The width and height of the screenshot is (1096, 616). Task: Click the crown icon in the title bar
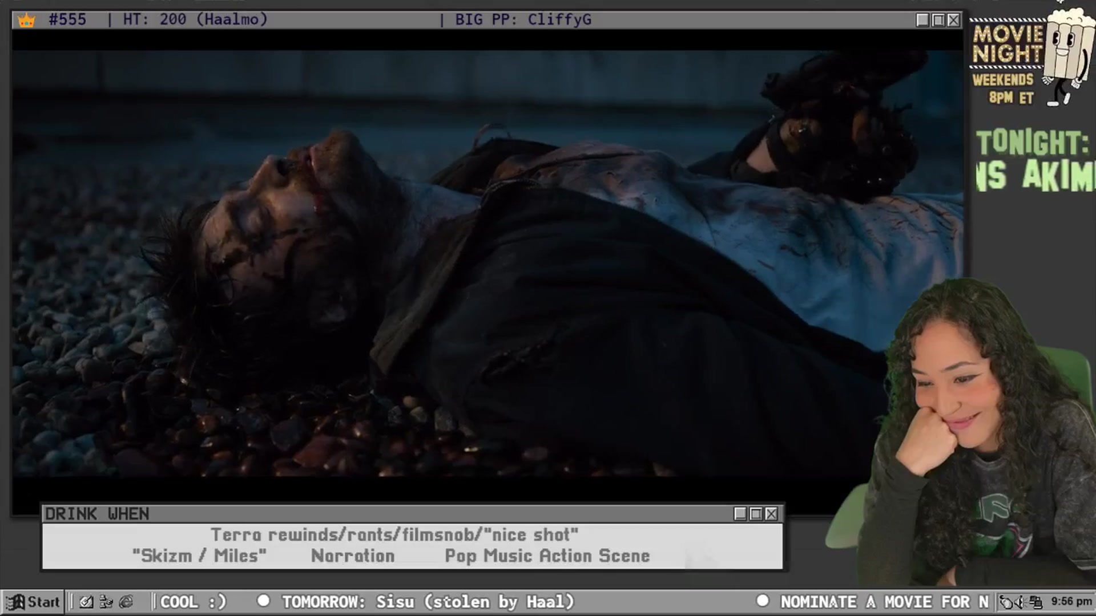(26, 21)
